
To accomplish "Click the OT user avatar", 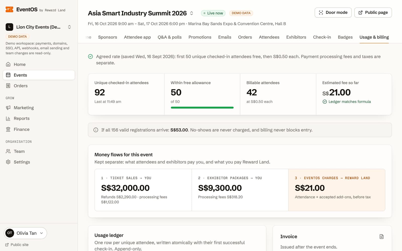I will 10,233.
